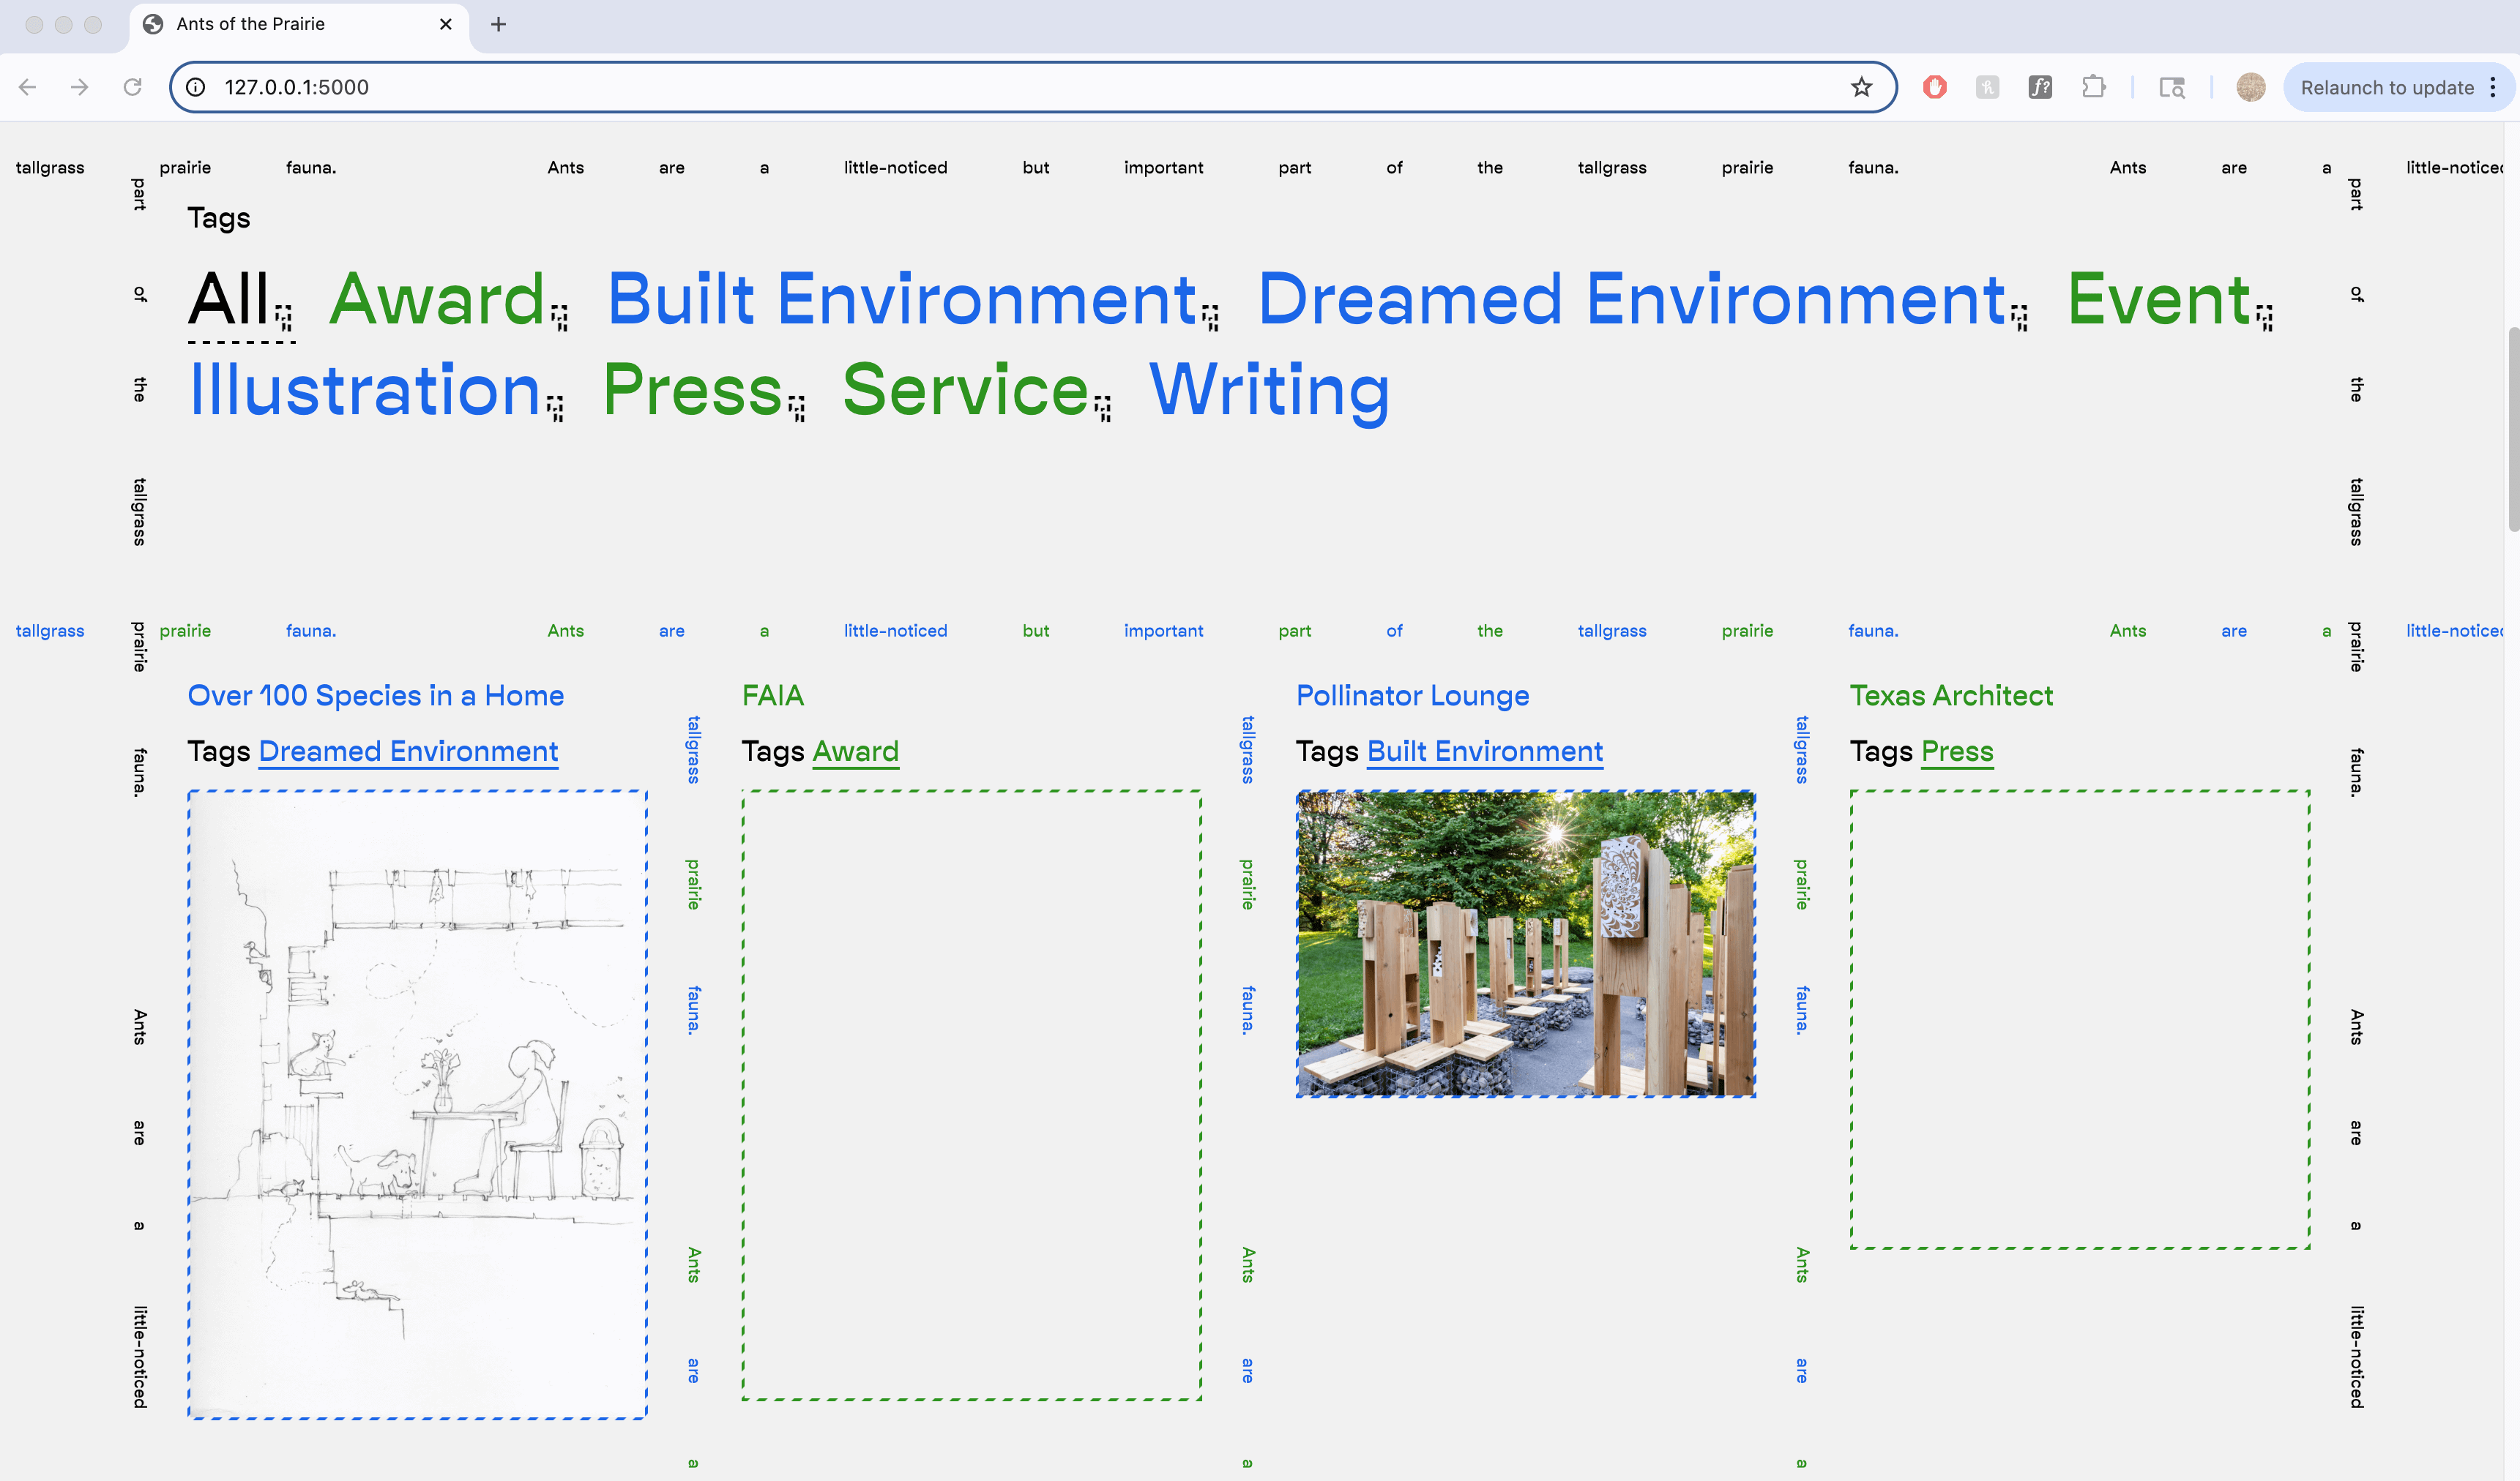Click the empty Texas Architect placeholder box
2520x1481 pixels.
[x=2080, y=1019]
